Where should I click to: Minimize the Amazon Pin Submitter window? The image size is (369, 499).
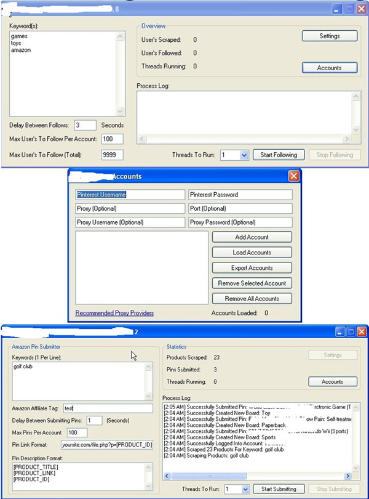340,332
